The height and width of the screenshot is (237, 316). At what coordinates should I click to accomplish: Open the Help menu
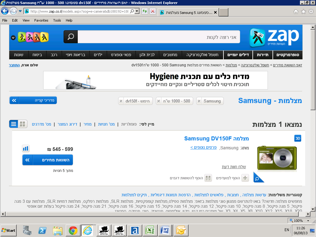(x=69, y=20)
